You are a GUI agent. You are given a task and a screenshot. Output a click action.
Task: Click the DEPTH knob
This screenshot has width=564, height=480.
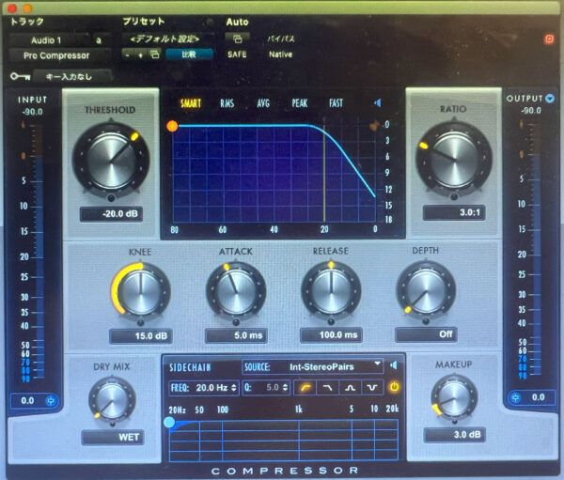tap(426, 292)
